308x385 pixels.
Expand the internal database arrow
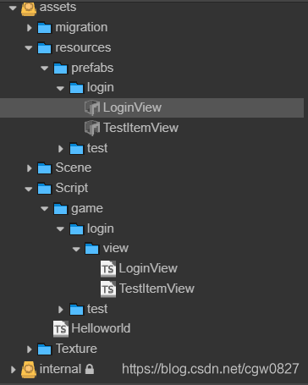pyautogui.click(x=13, y=370)
